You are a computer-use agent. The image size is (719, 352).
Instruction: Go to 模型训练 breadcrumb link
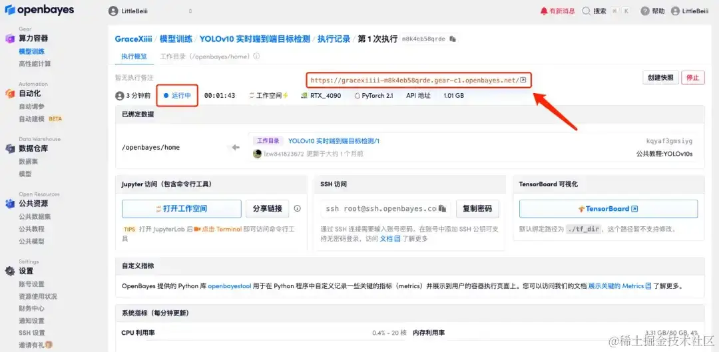176,39
